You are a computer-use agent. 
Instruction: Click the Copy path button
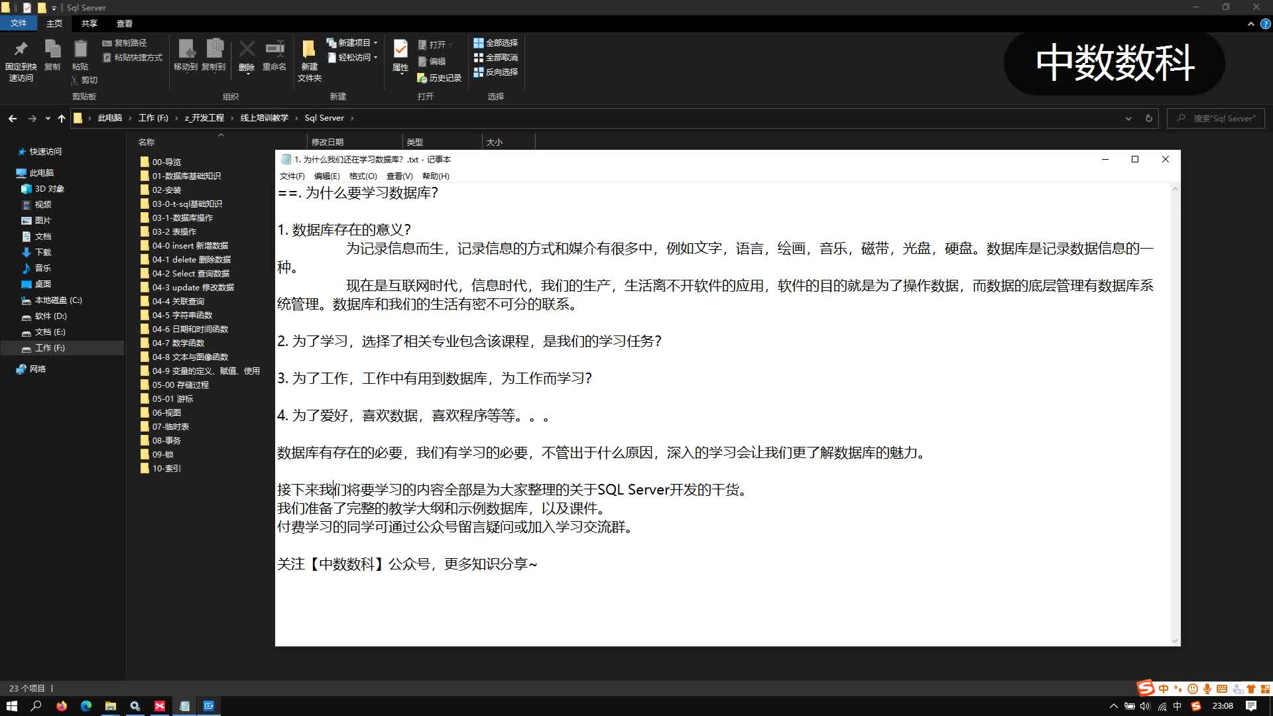tap(125, 42)
